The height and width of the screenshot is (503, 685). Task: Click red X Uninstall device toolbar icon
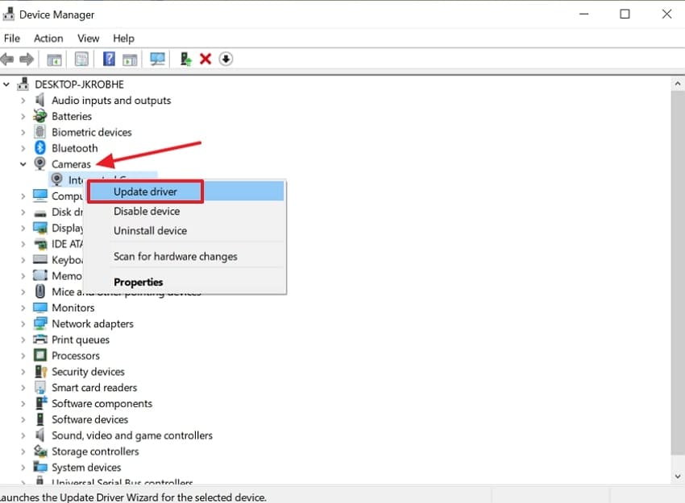point(205,59)
